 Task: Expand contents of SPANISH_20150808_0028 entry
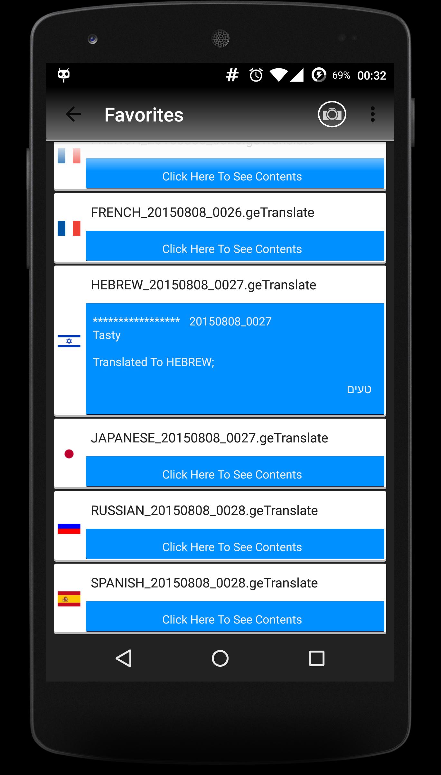click(235, 616)
